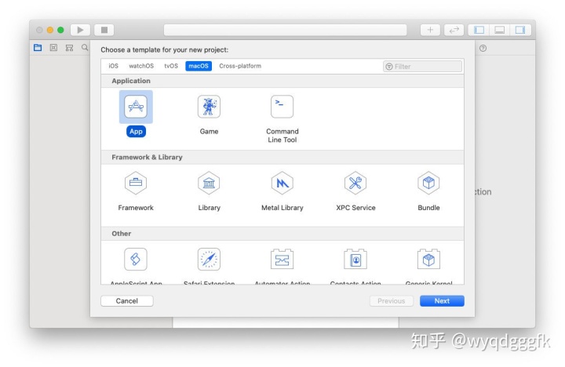
Task: Toggle the right inspector panel
Action: (x=520, y=30)
